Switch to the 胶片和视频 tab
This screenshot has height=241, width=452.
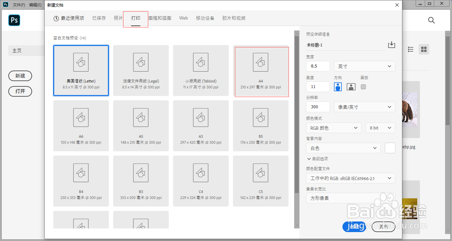click(234, 18)
